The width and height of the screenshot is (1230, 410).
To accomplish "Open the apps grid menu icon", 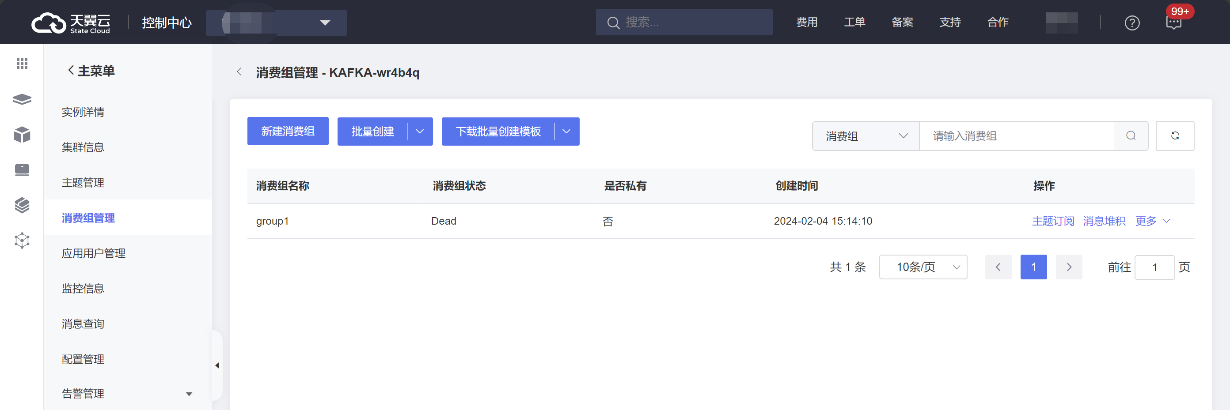I will [22, 63].
